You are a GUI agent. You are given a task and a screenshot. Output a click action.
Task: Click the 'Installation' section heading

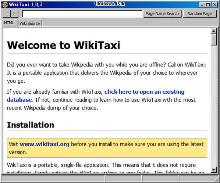point(31,125)
